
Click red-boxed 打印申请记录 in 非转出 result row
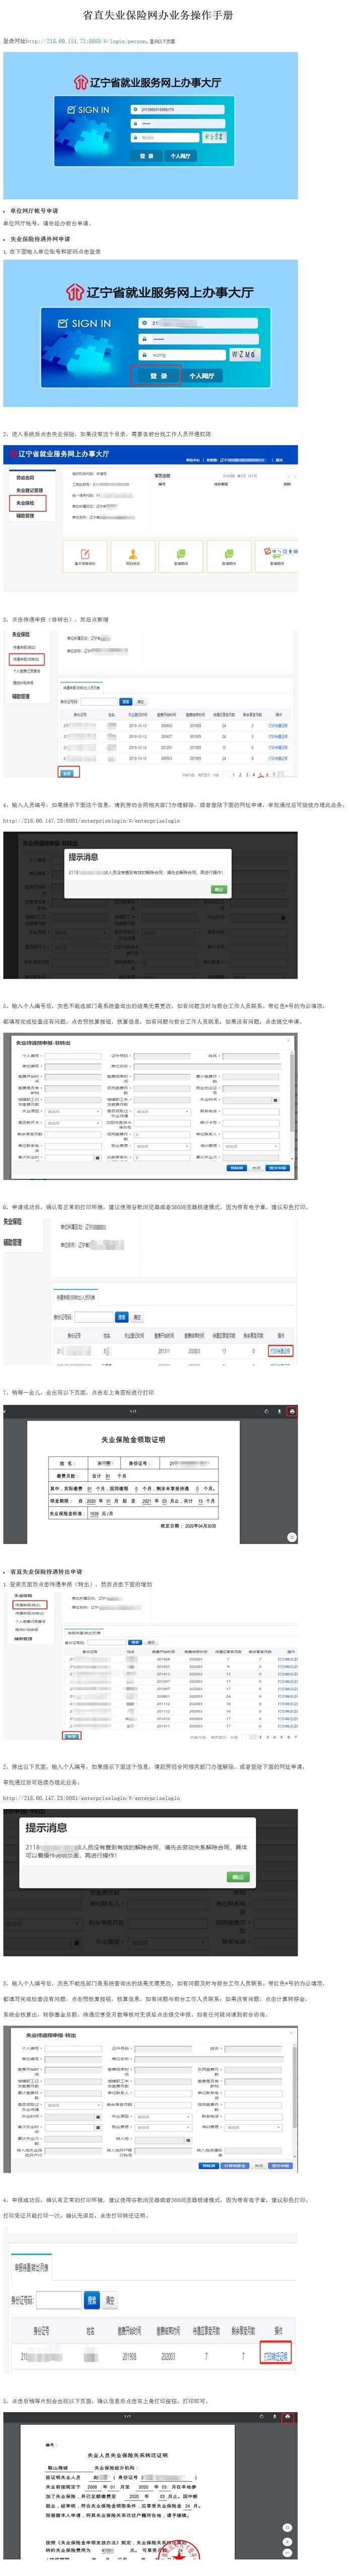point(280,1351)
